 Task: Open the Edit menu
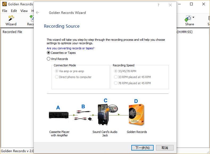tap(14, 11)
